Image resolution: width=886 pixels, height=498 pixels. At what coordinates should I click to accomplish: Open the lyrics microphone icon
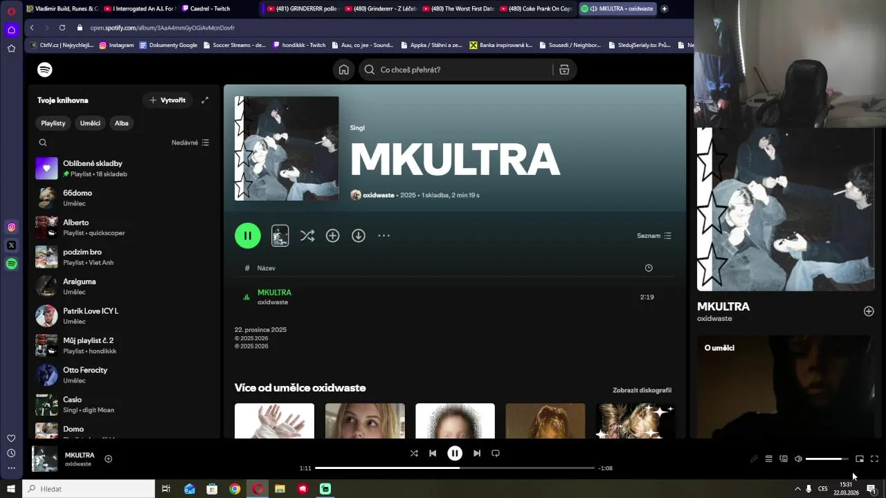(754, 459)
